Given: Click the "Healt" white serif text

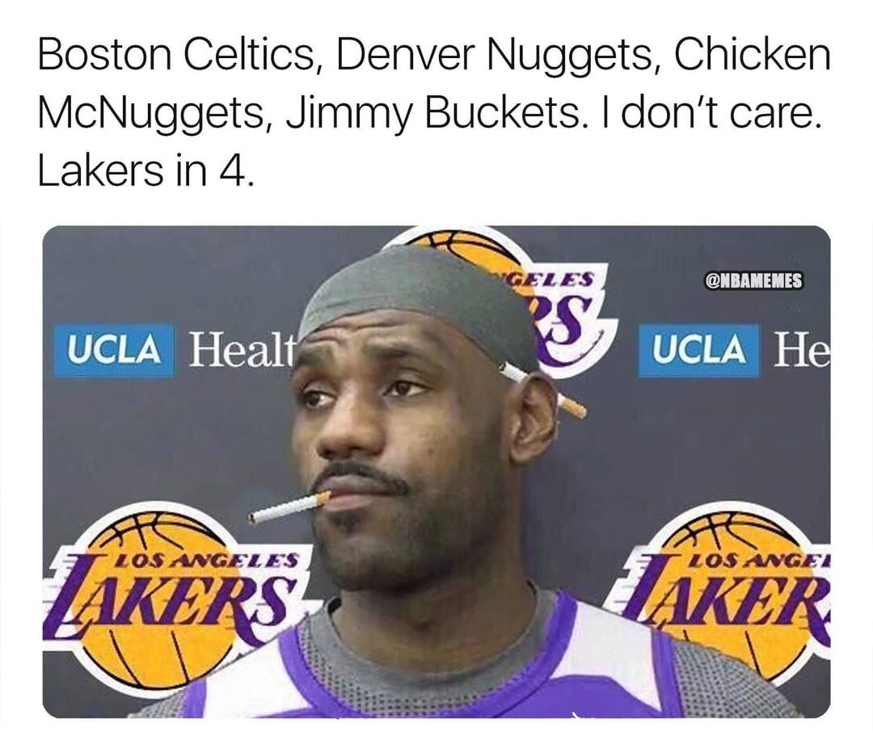Looking at the screenshot, I should click(241, 349).
